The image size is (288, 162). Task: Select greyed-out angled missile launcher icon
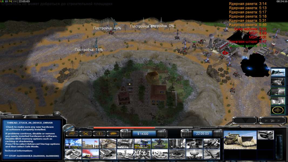click(212, 154)
